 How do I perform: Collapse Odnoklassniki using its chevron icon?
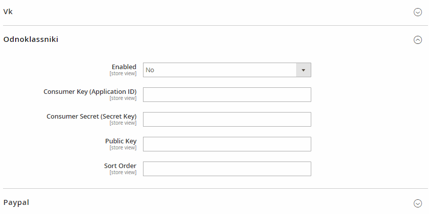417,40
